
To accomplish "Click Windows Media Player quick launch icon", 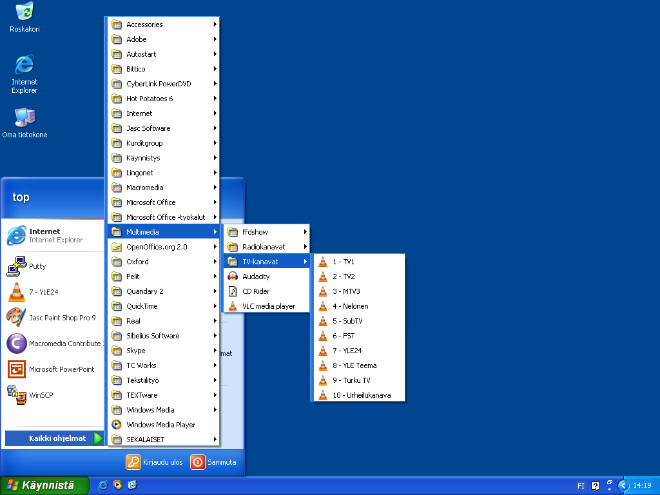I will click(x=117, y=485).
